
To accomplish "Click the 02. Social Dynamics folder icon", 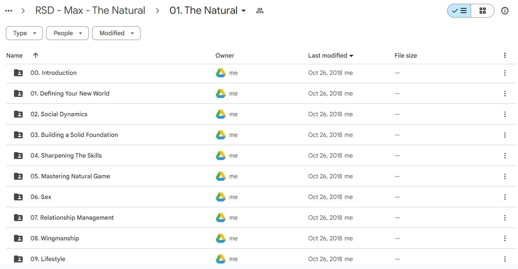I will coord(18,114).
